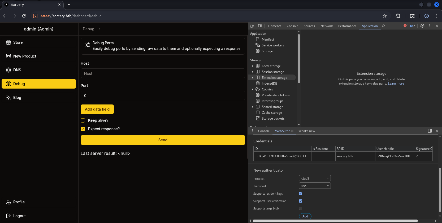Click the DevTools error count indicator
Screen dimensions: 442x223
pos(406,26)
